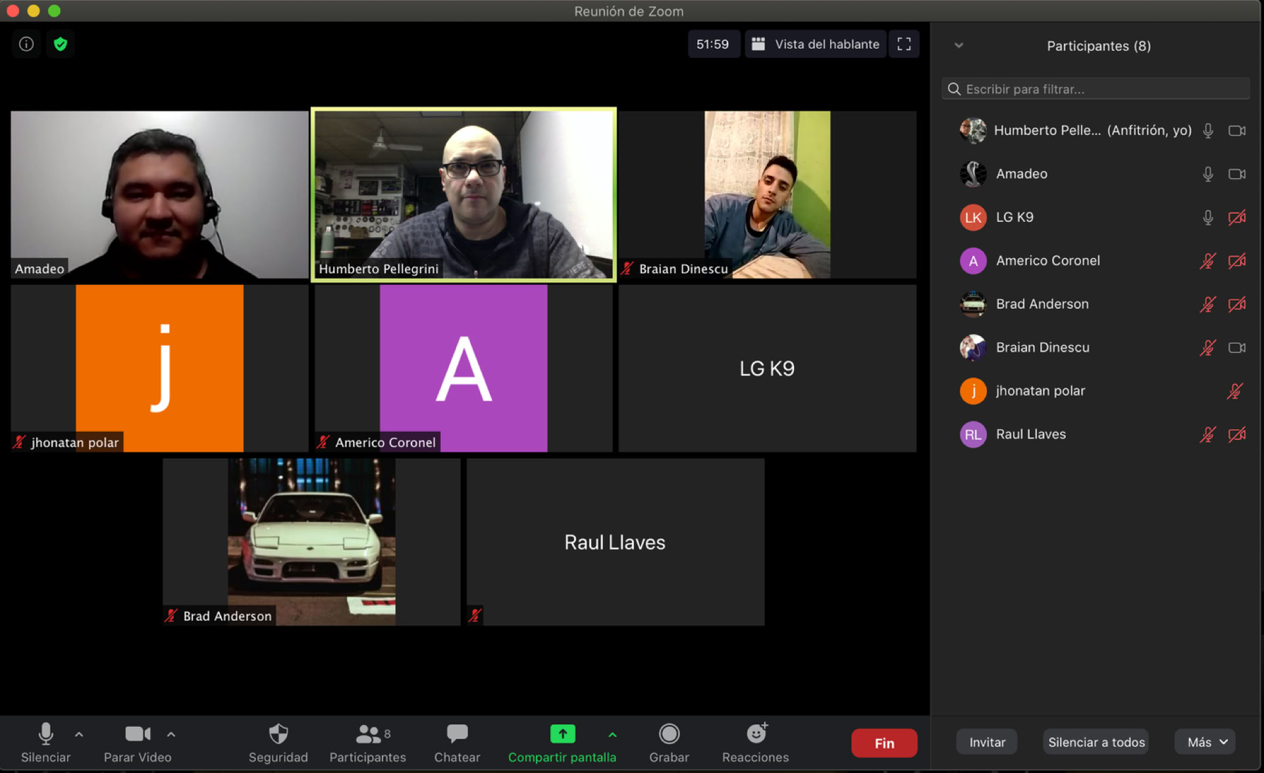Collapse participants panel chevron
The width and height of the screenshot is (1264, 773).
[959, 45]
